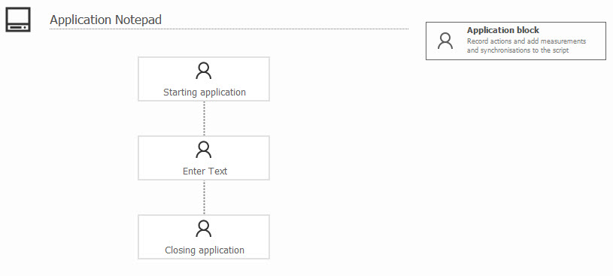Screen dimensions: 613x276
Task: Click the monitor icon beside Application Notepad
Action: tap(18, 20)
